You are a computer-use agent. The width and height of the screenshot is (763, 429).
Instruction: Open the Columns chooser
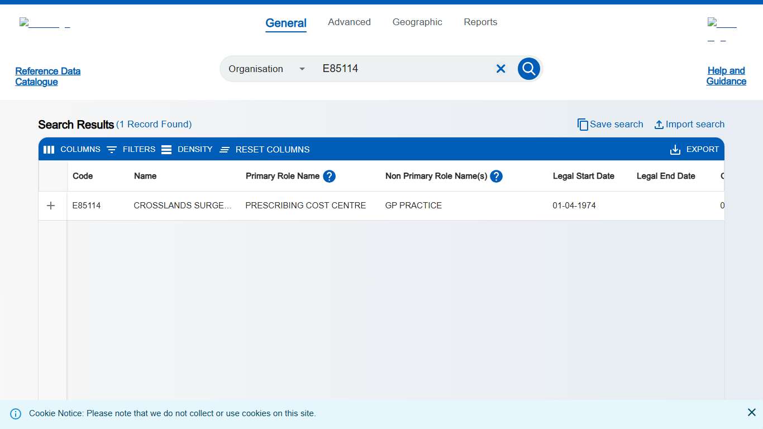click(72, 150)
